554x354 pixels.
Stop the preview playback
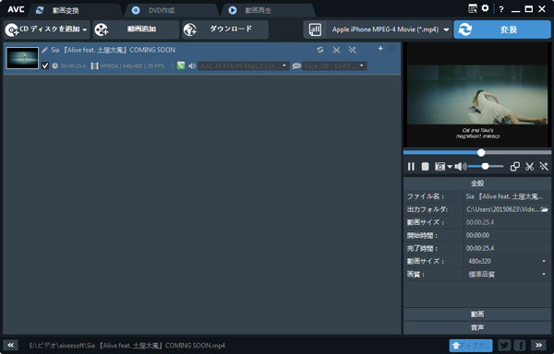pos(425,167)
